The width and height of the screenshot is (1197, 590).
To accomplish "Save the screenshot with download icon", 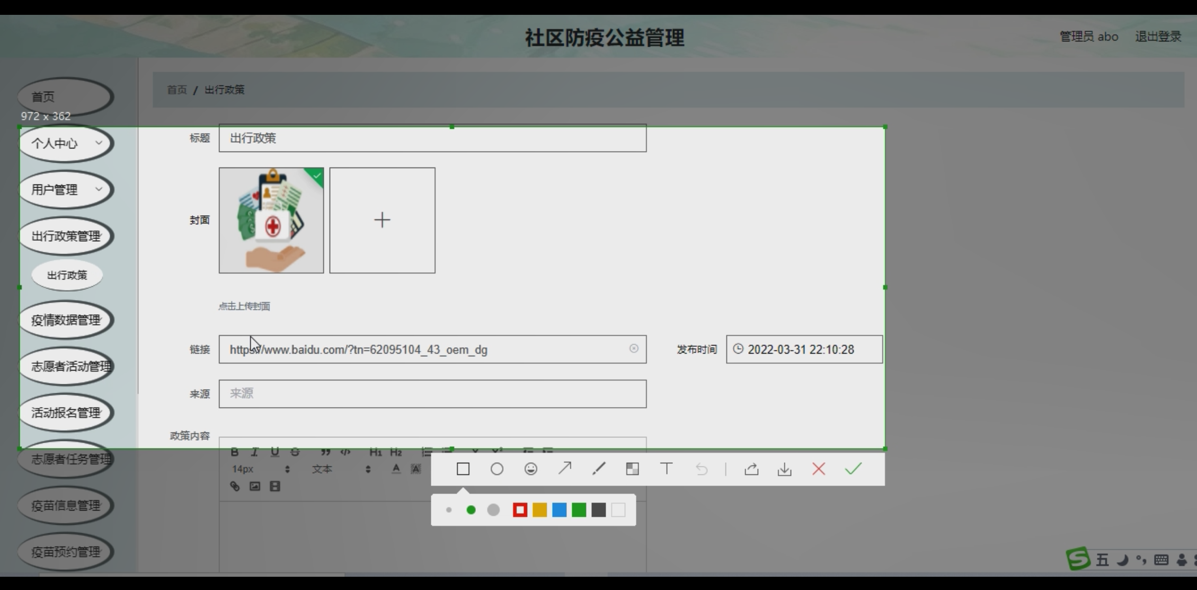I will (784, 469).
